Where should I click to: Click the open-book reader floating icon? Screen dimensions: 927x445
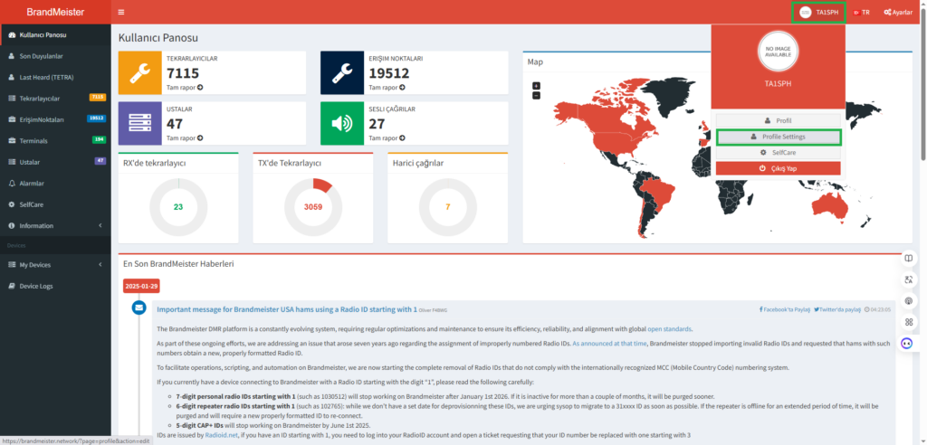click(x=909, y=258)
